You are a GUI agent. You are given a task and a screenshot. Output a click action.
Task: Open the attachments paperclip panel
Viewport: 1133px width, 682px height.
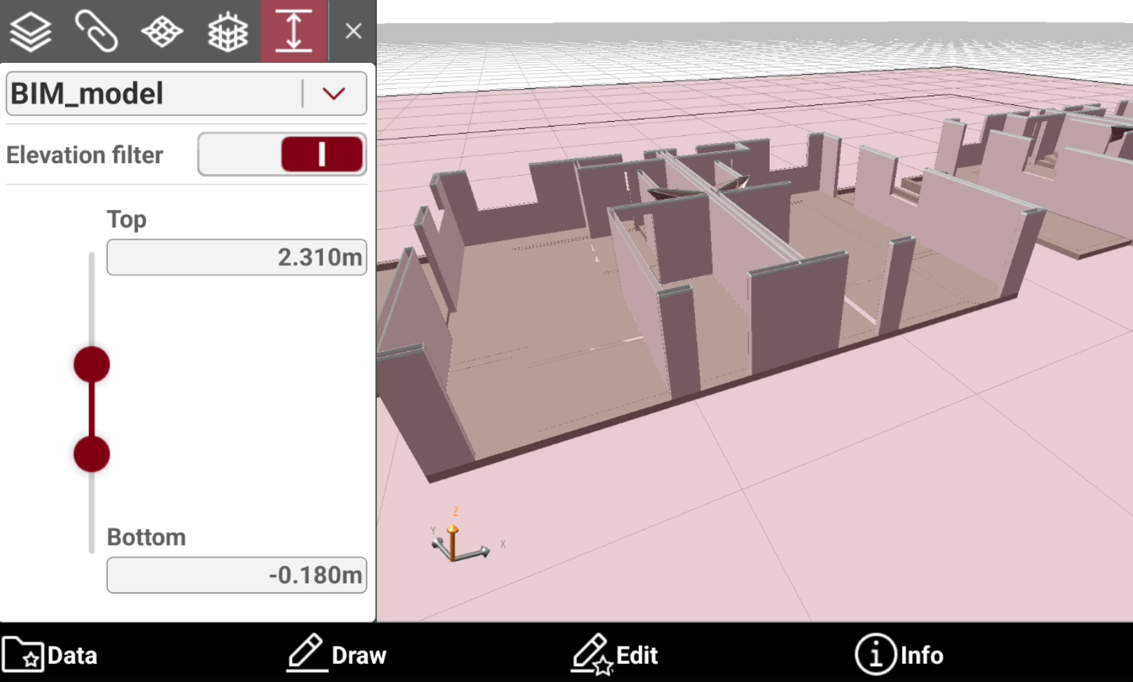[96, 32]
